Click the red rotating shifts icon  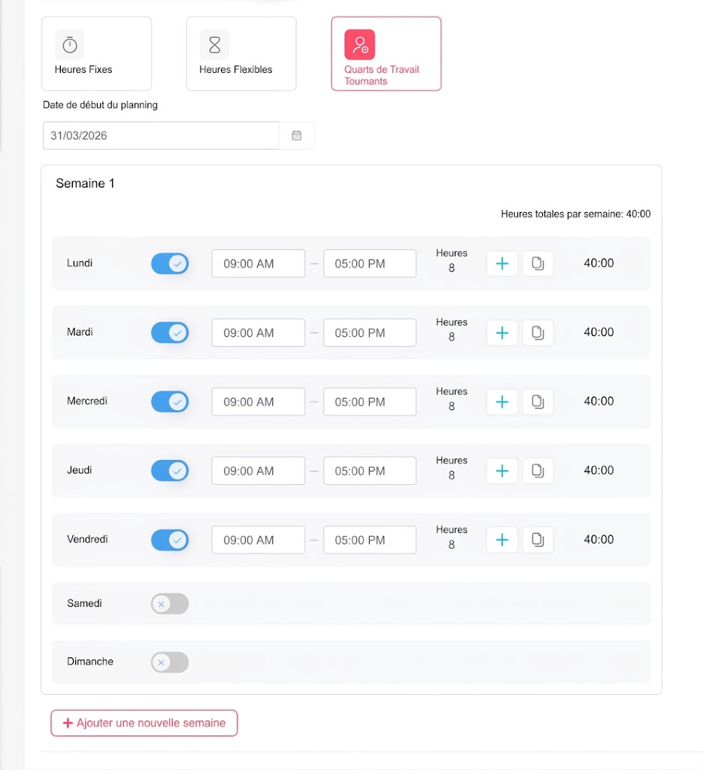(360, 44)
